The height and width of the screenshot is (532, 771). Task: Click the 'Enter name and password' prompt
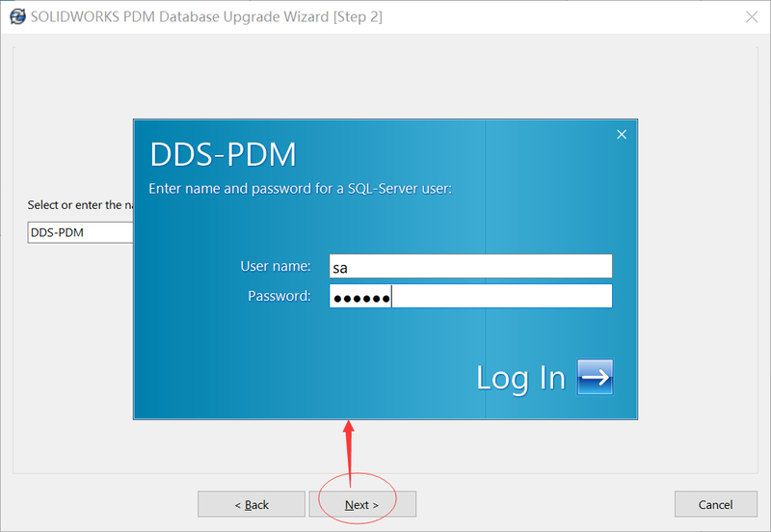[x=300, y=189]
